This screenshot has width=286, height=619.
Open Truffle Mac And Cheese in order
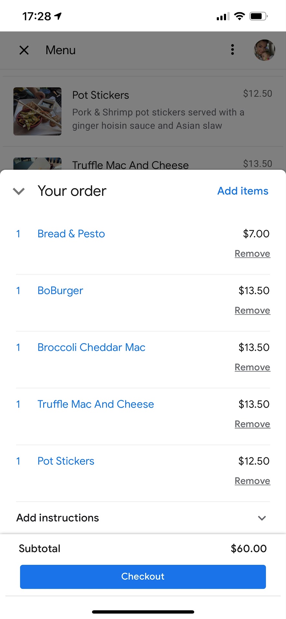(96, 404)
